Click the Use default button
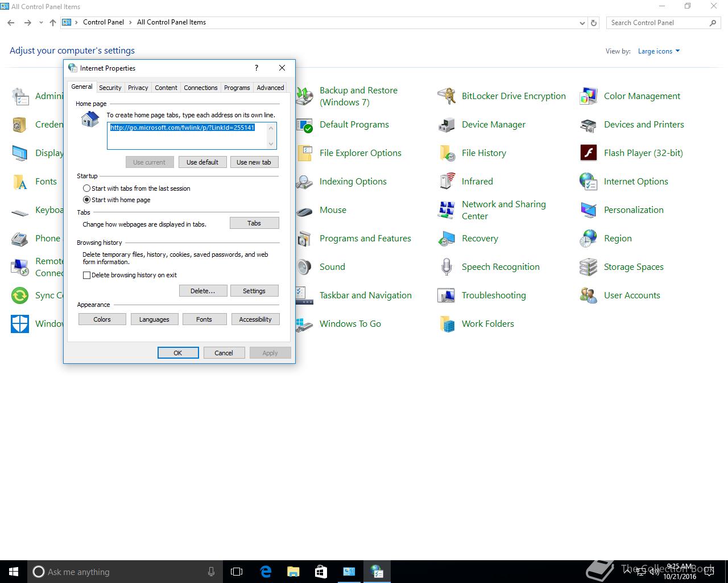This screenshot has height=583, width=728. [202, 162]
